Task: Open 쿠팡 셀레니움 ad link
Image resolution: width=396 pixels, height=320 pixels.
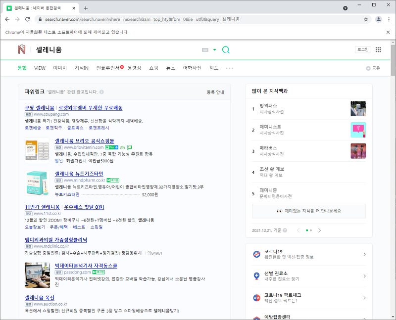Action: pyautogui.click(x=40, y=108)
